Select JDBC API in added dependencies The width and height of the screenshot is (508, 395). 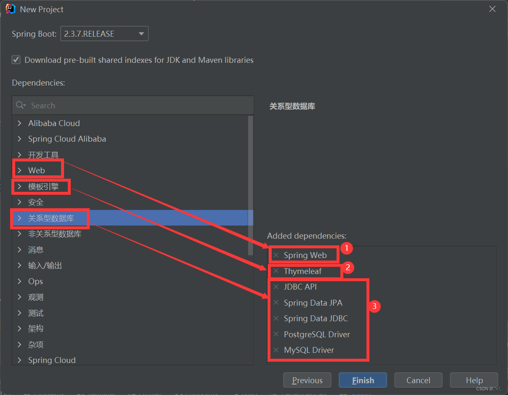click(300, 287)
